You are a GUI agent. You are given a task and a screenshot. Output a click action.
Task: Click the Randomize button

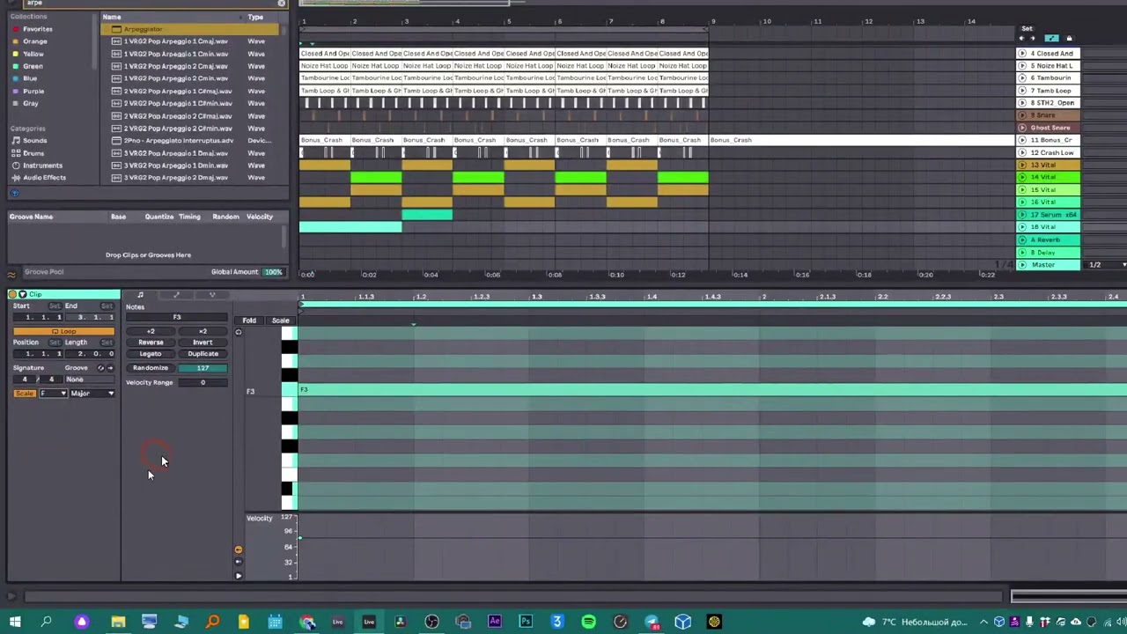tap(151, 368)
